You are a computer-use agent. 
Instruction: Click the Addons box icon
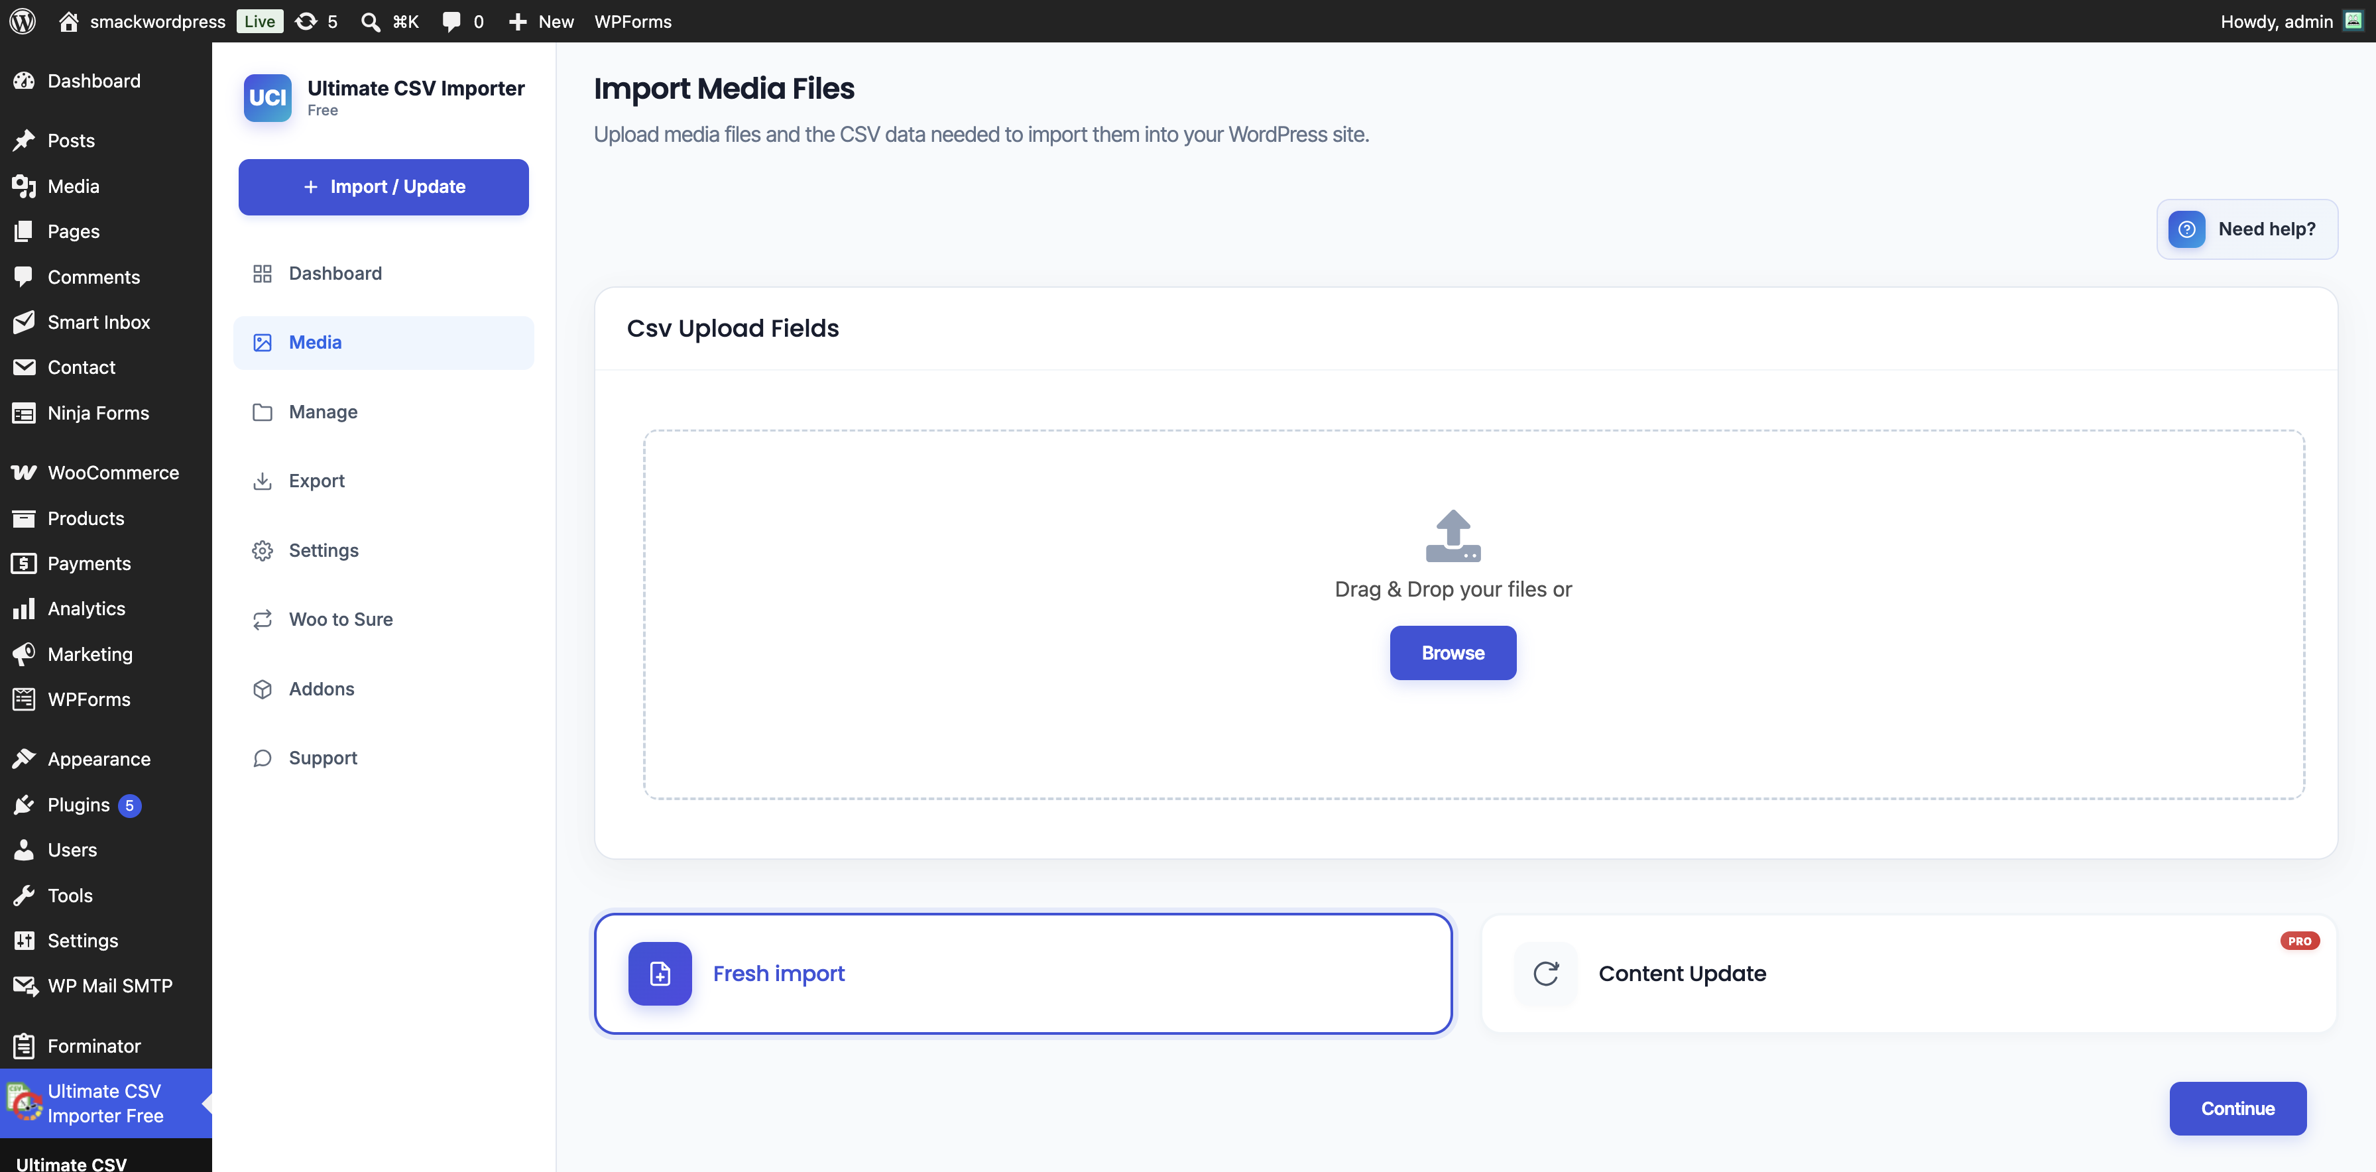[x=262, y=689]
